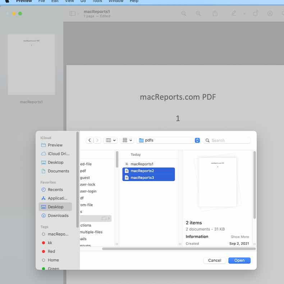Select iCloud Drive in the sidebar

[x=55, y=154]
